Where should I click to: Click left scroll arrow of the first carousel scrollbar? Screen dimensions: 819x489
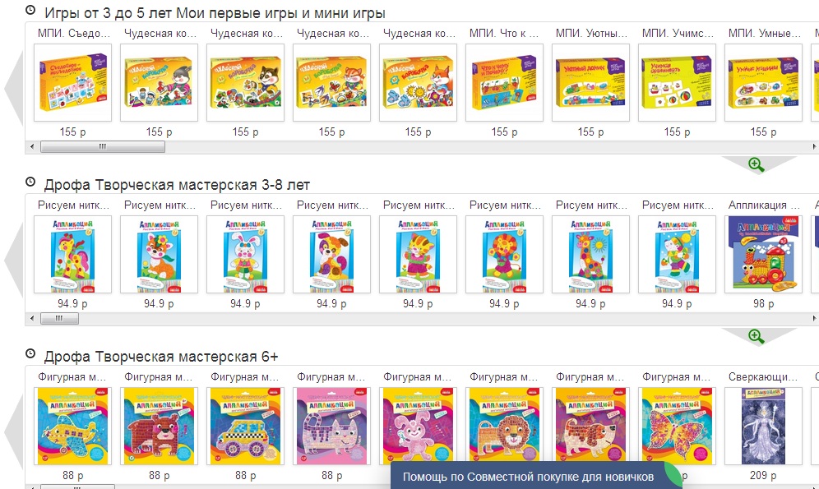coord(32,146)
